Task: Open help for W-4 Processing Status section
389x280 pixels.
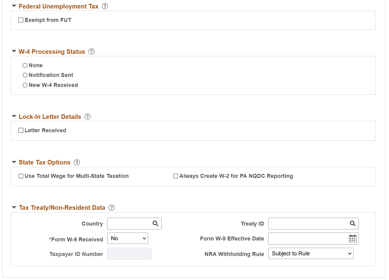Action: (91, 52)
